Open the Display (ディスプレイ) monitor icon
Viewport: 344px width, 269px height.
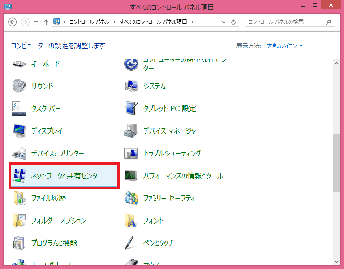coord(19,131)
